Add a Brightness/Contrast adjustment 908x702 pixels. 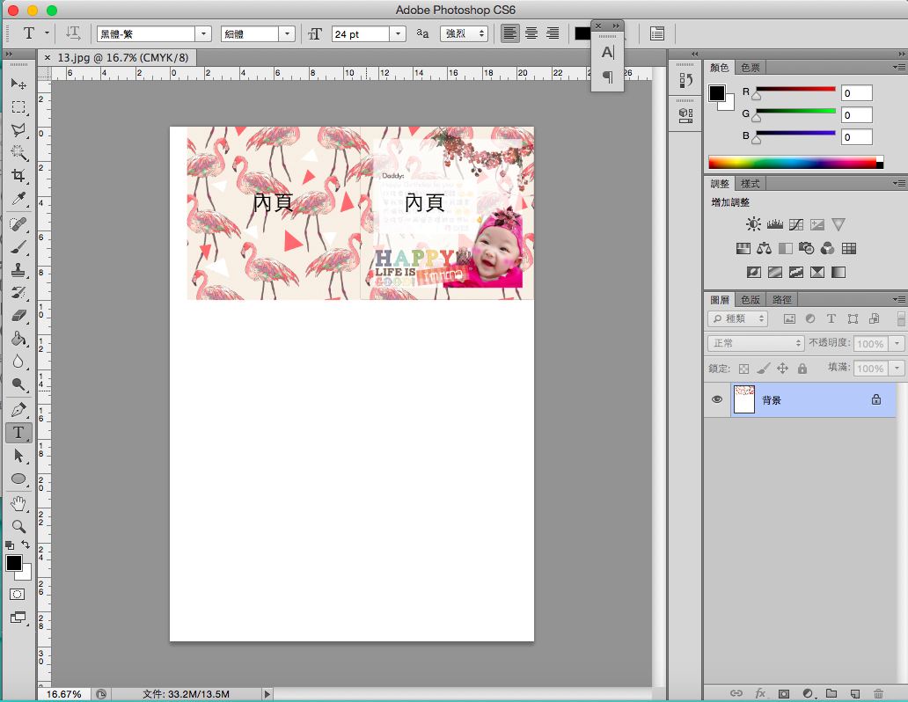[x=753, y=224]
